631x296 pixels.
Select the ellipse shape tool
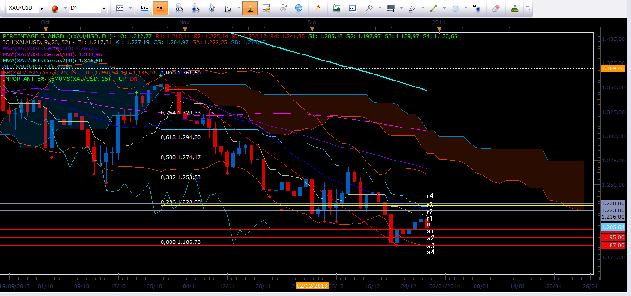click(x=455, y=8)
